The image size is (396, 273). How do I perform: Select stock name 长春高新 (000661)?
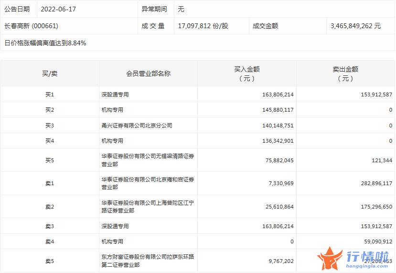tap(31, 26)
